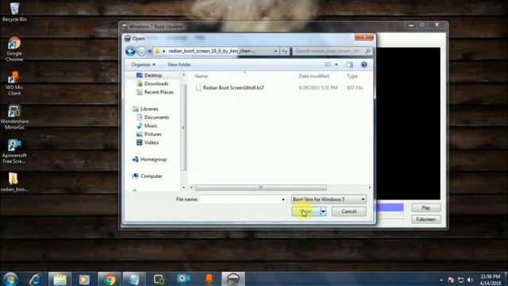508x286 pixels.
Task: Click the refresh button beside address bar
Action: (284, 51)
